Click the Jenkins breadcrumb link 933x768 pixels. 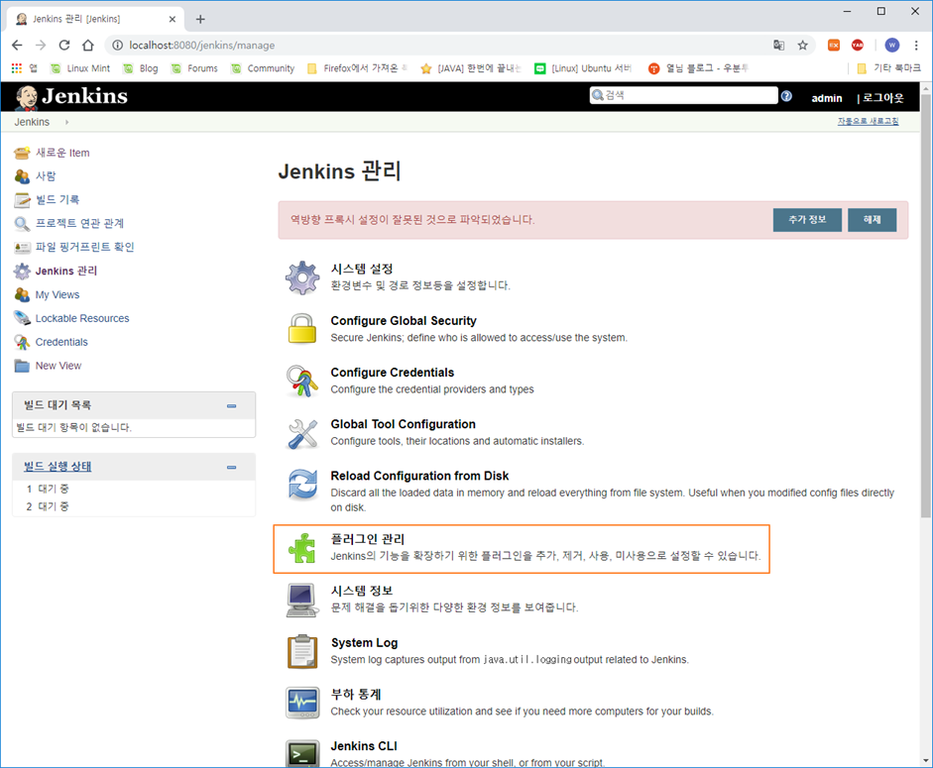coord(32,122)
